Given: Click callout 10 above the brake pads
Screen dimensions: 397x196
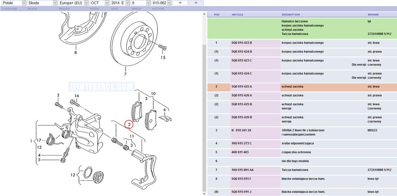Looking at the screenshot, I should click(x=153, y=93).
